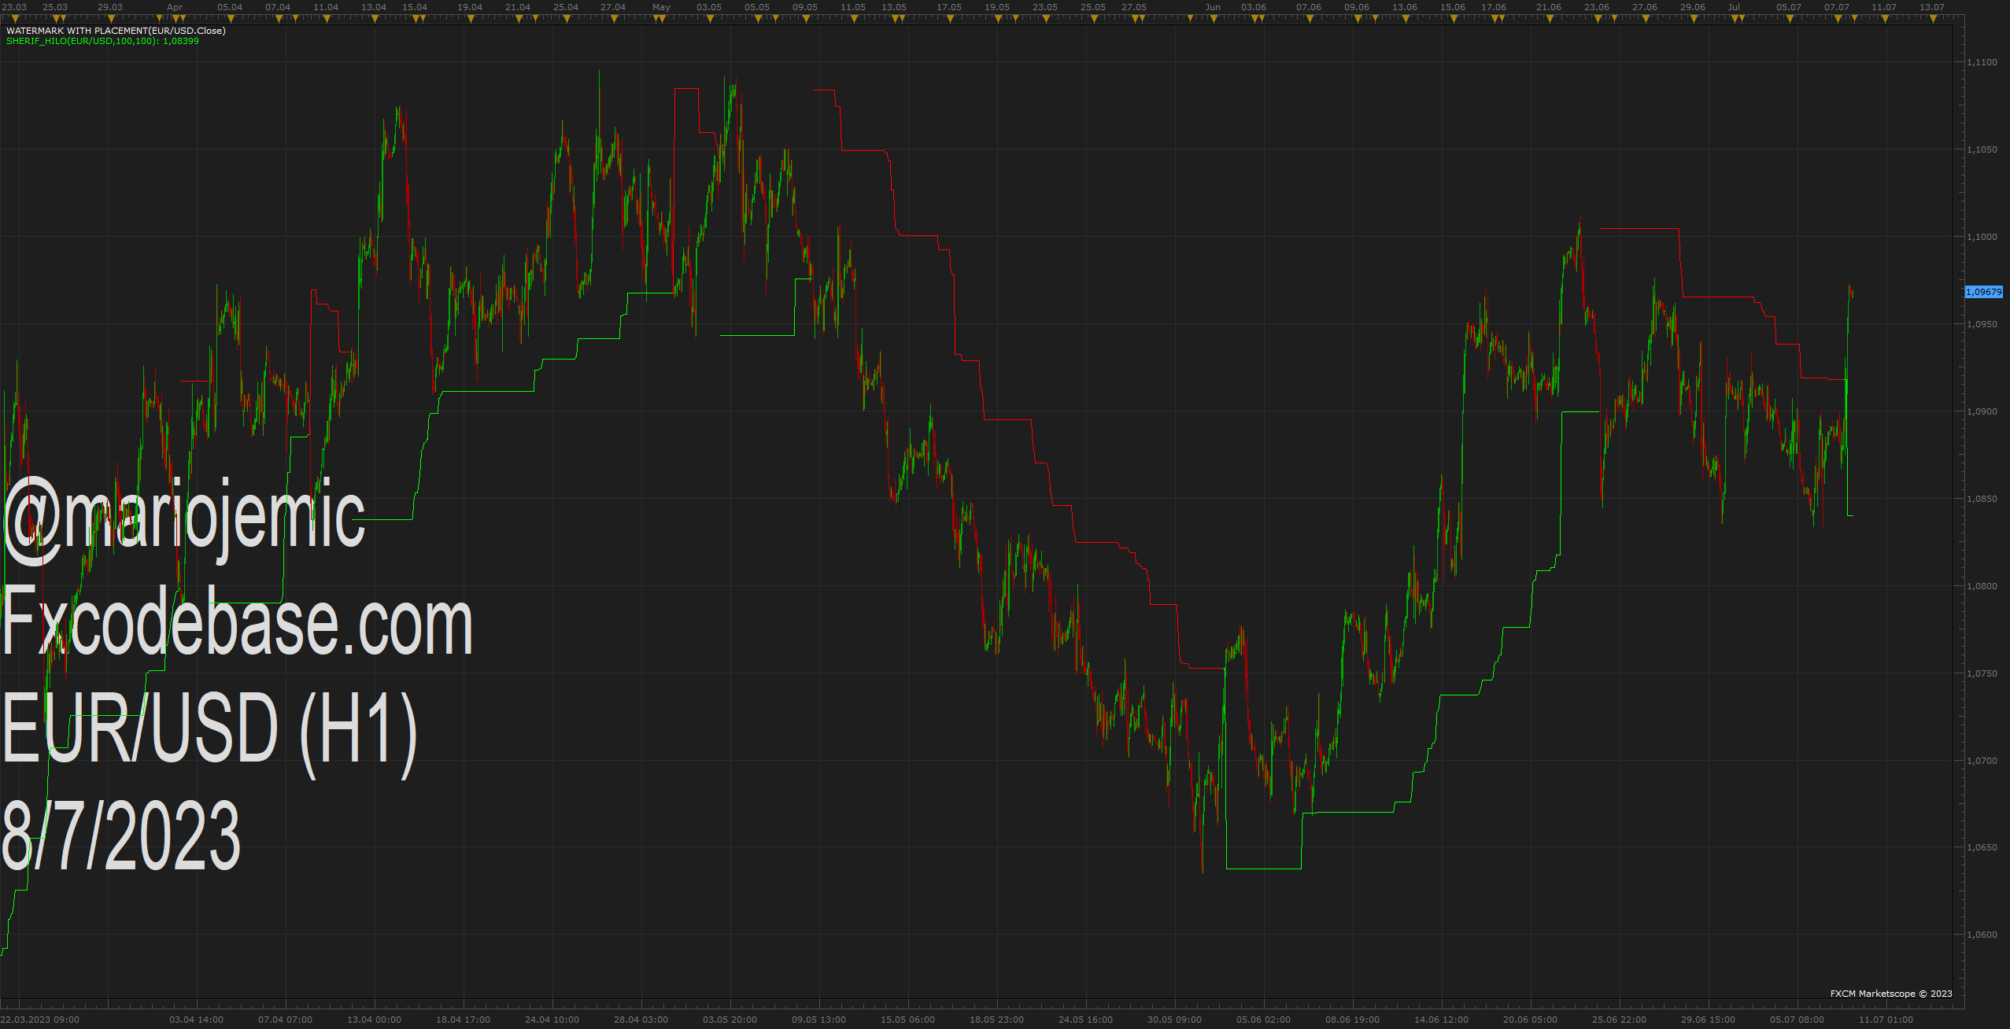Click the 13.07 date on the top axis
Screen dimensions: 2010x1029
pyautogui.click(x=1932, y=7)
